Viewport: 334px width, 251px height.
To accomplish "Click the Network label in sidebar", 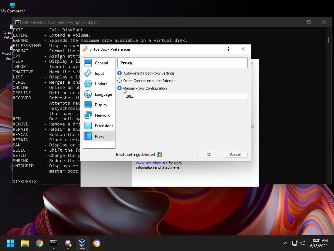I will 102,115.
